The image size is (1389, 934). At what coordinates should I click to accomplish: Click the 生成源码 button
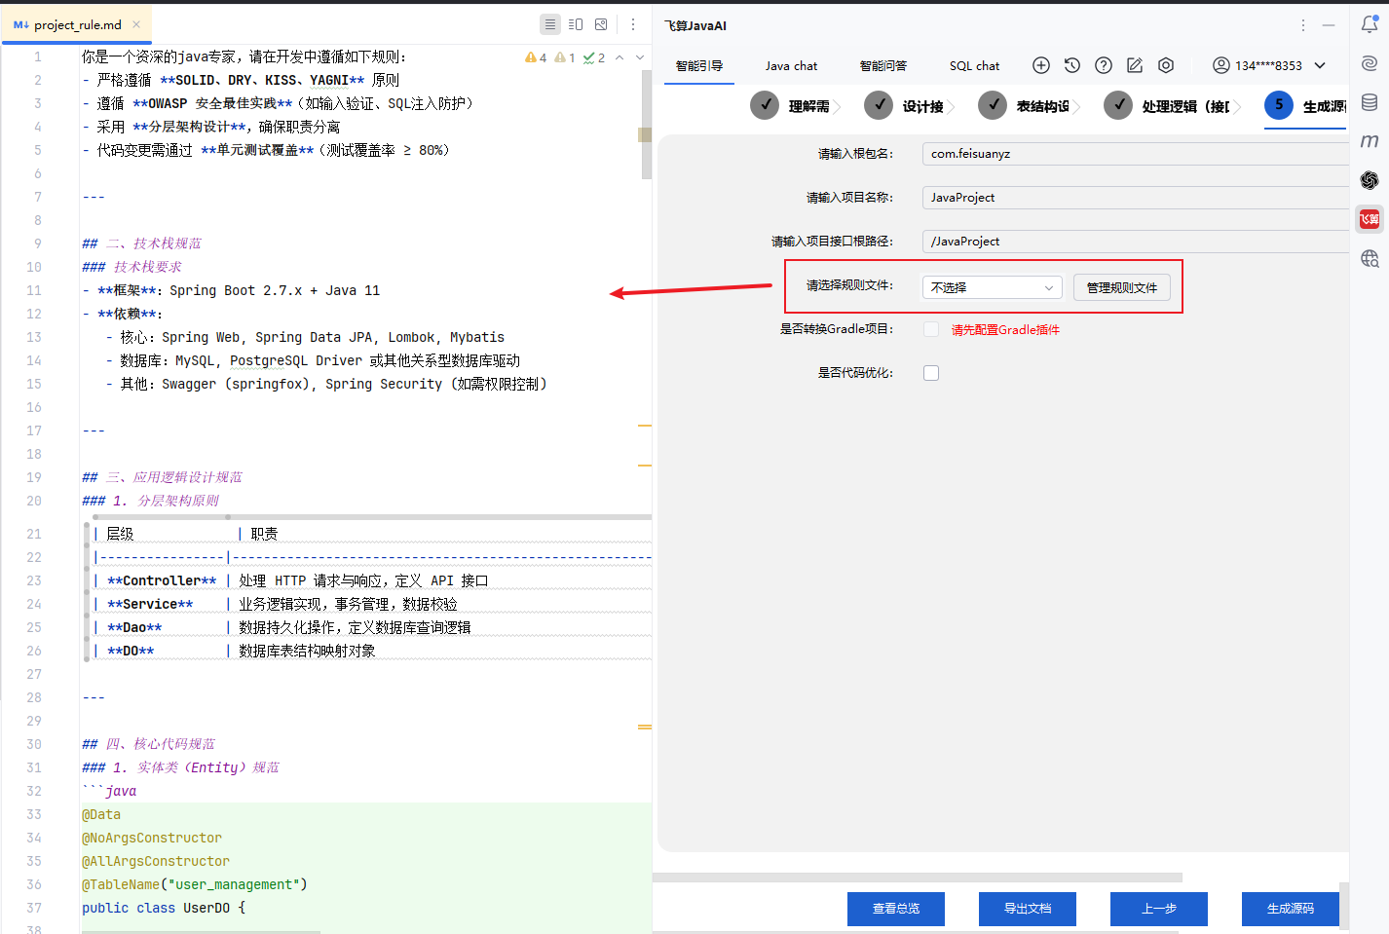(x=1291, y=909)
